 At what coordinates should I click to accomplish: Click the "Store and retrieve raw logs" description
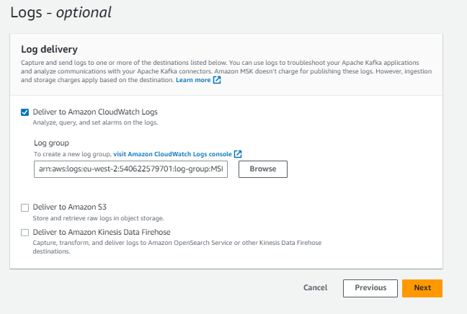point(98,218)
